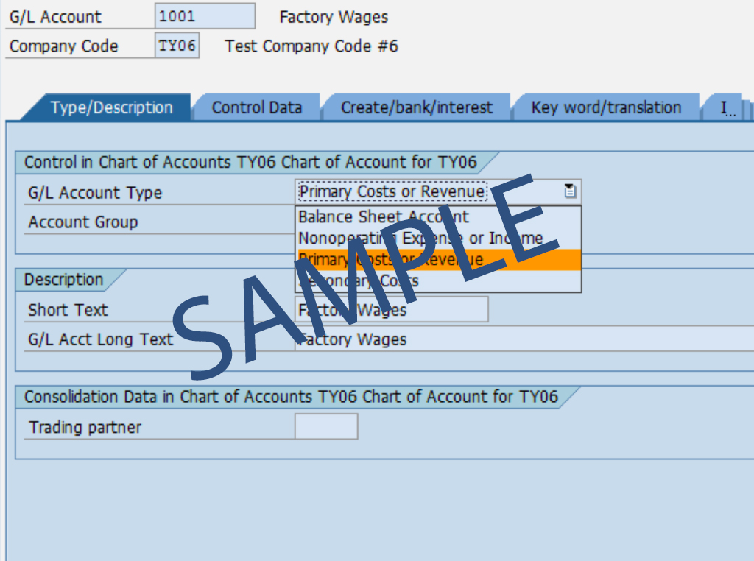Click the Test Company Code #6 text
The height and width of the screenshot is (561, 754).
click(x=311, y=46)
